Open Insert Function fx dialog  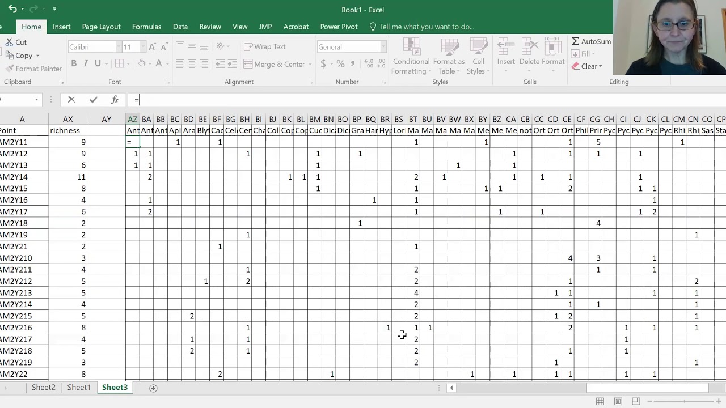(x=115, y=100)
